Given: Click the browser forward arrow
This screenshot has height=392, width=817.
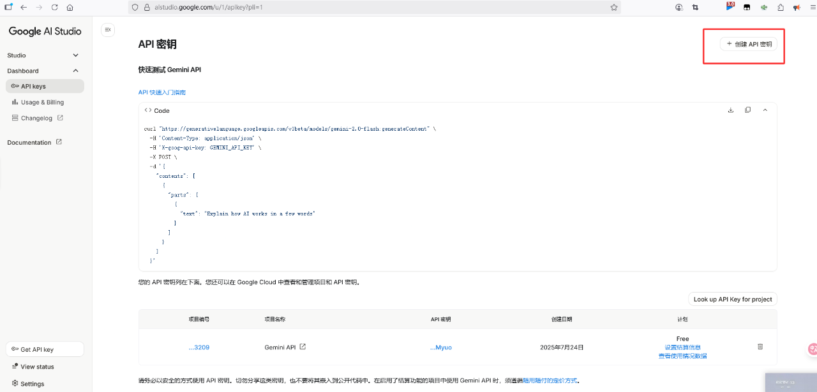Looking at the screenshot, I should (39, 8).
